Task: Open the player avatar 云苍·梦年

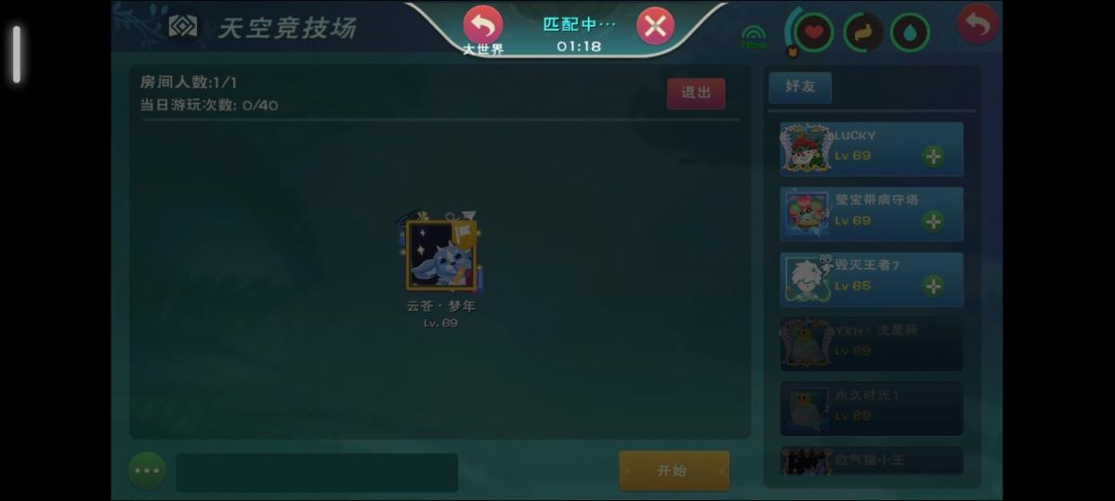Action: [441, 253]
